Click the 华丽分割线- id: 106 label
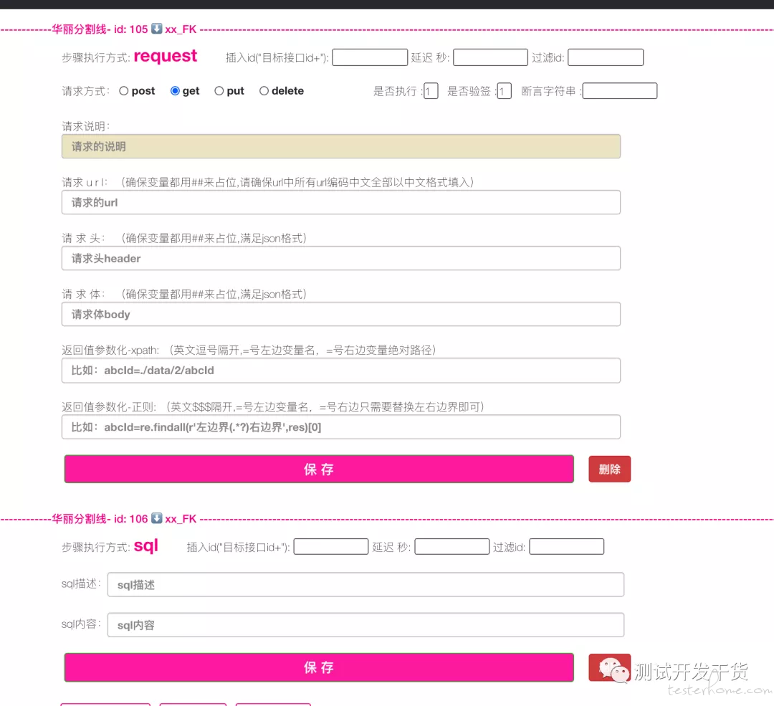 100,519
